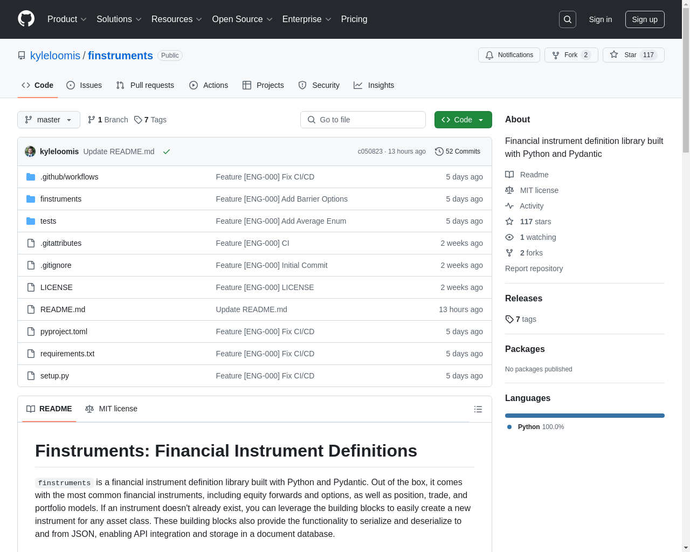Click the 'No packages published' text
This screenshot has width=690, height=552.
[x=539, y=369]
